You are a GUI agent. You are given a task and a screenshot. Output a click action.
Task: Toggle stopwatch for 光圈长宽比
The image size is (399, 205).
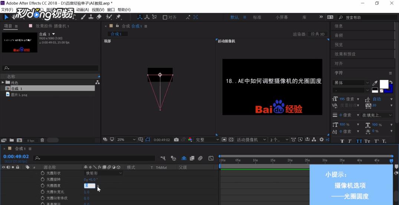pyautogui.click(x=42, y=192)
